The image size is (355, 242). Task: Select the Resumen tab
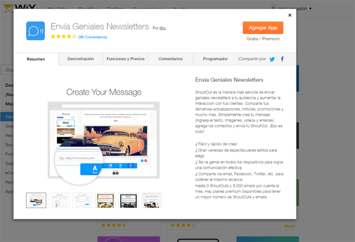[35, 59]
